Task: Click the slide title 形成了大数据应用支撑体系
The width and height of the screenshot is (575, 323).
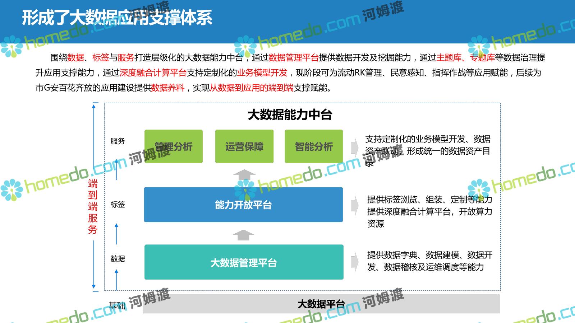Action: [x=117, y=18]
